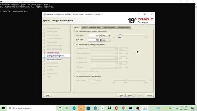Screen dimensions: 197x111
Task: Show hidden system tray icons
Action: (177, 108)
